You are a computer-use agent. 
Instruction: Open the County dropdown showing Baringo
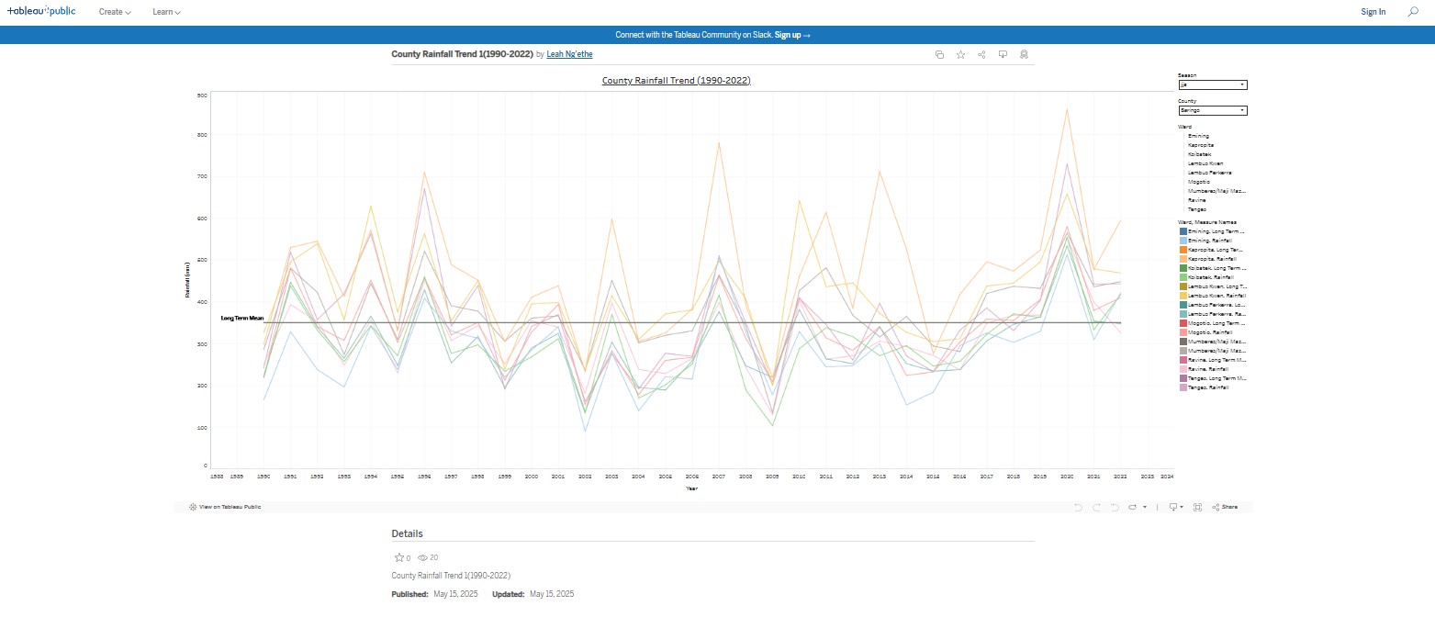[1213, 109]
